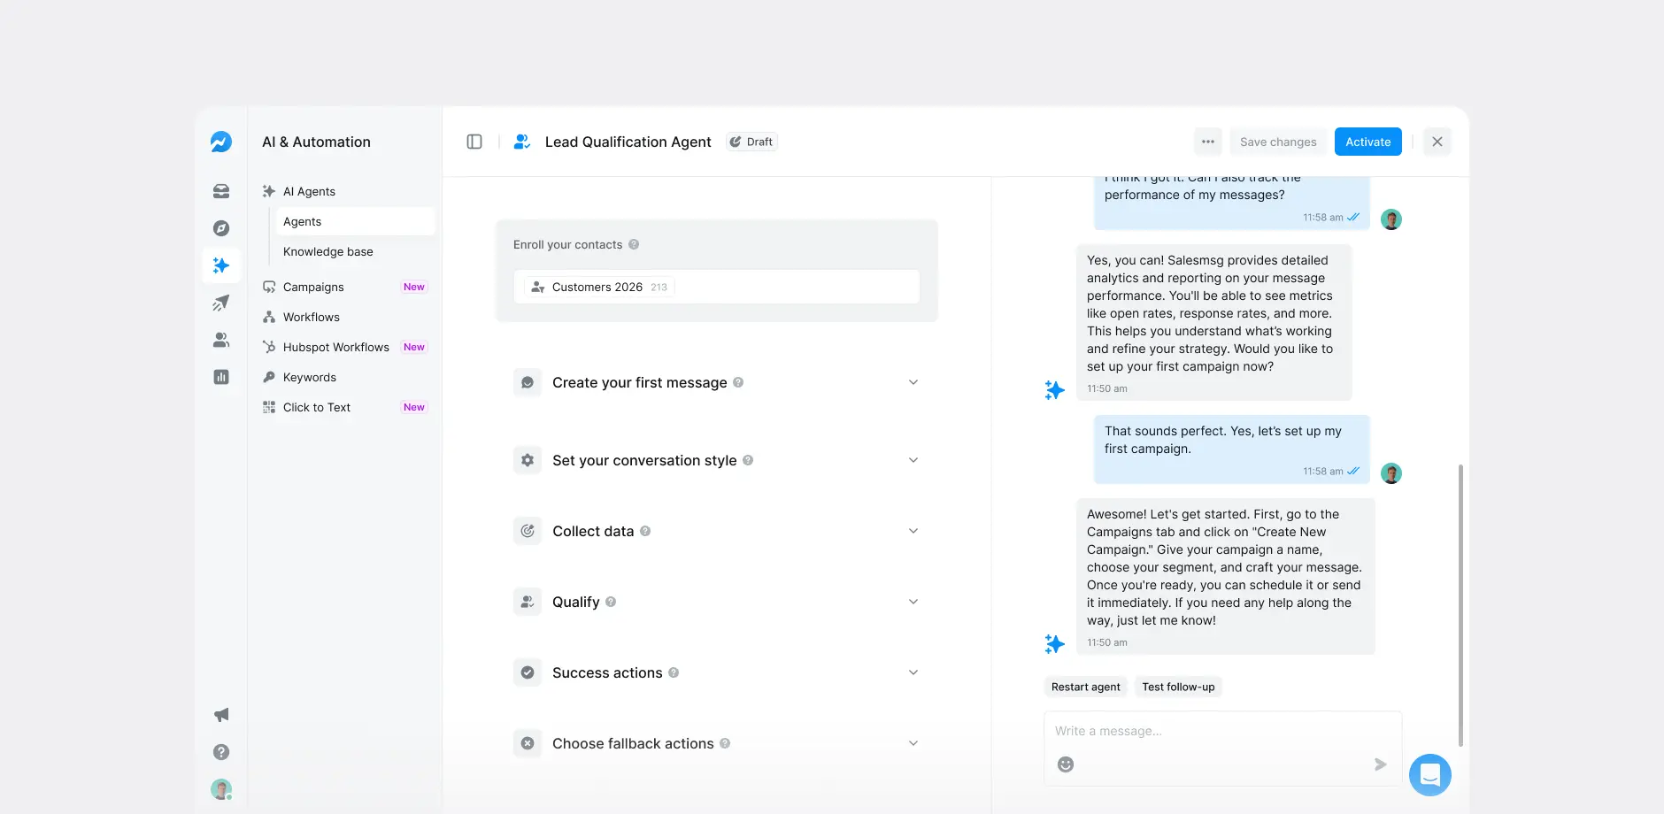Click the AI sparkle avatar beside Awesome reply
This screenshot has height=814, width=1664.
(x=1054, y=643)
